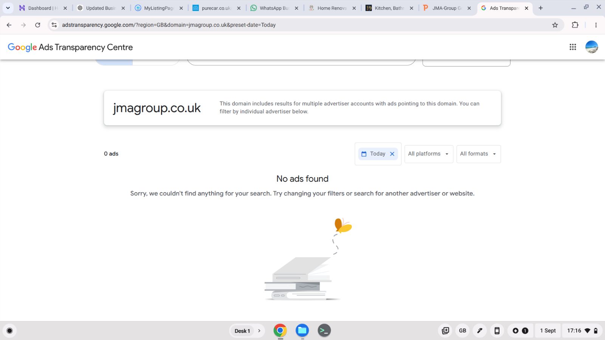
Task: Close the Dashboard tab
Action: (x=65, y=8)
